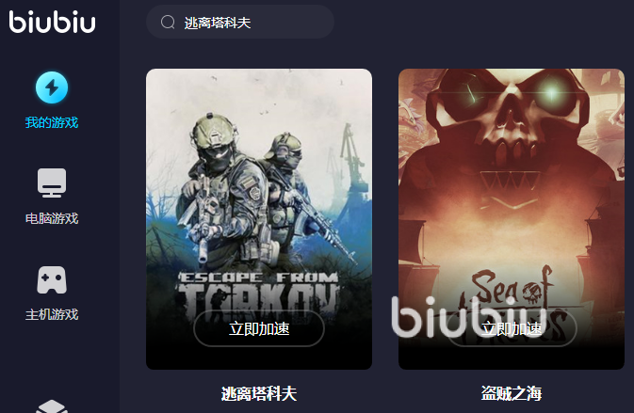Viewport: 634px width, 413px height.
Task: Click the magnifier search icon
Action: coord(168,23)
